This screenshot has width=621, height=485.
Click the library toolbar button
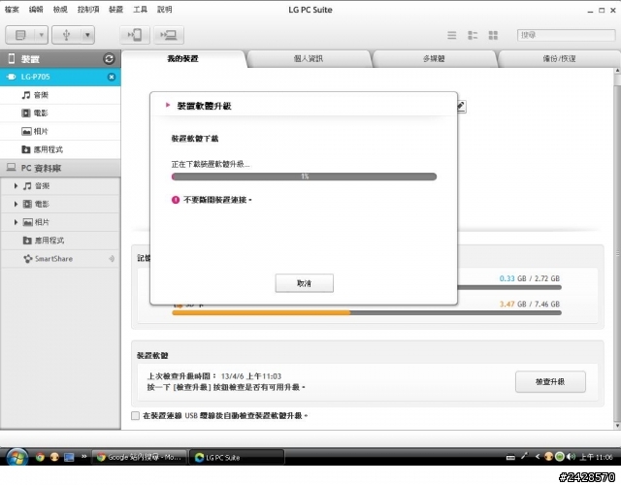pyautogui.click(x=20, y=35)
